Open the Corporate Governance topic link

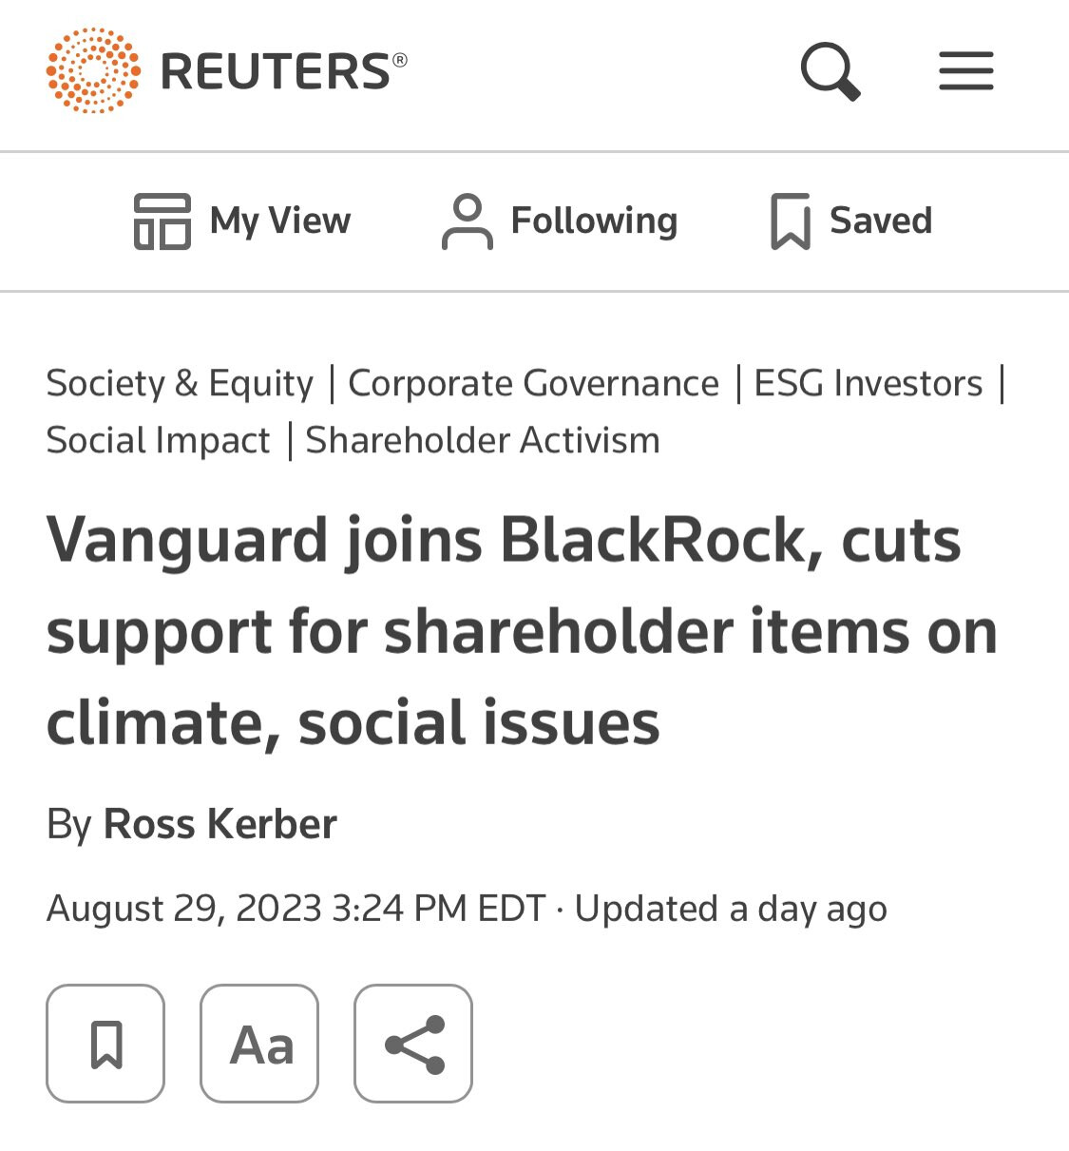[533, 383]
